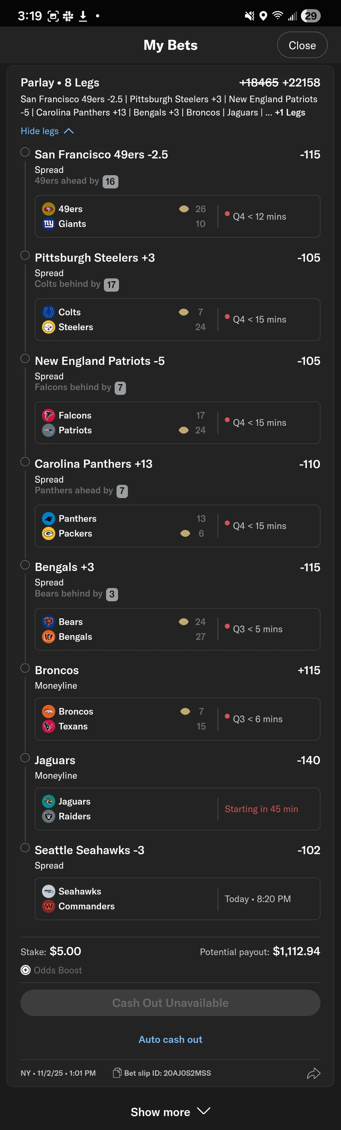This screenshot has height=1130, width=341.
Task: Click the Packers team logo
Action: [48, 534]
